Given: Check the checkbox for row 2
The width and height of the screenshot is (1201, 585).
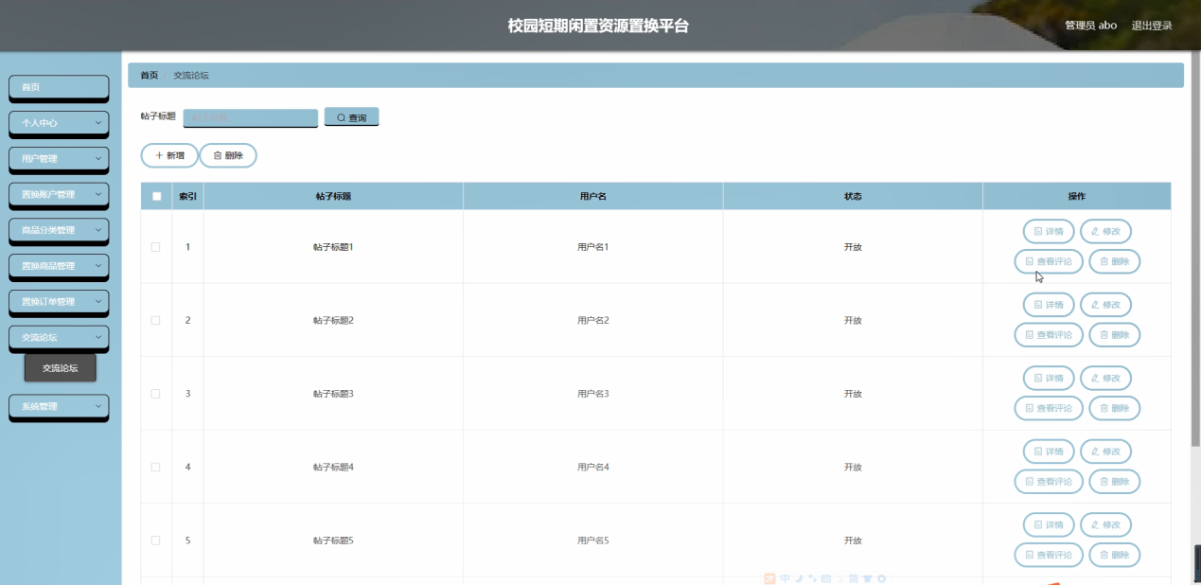Looking at the screenshot, I should click(155, 320).
